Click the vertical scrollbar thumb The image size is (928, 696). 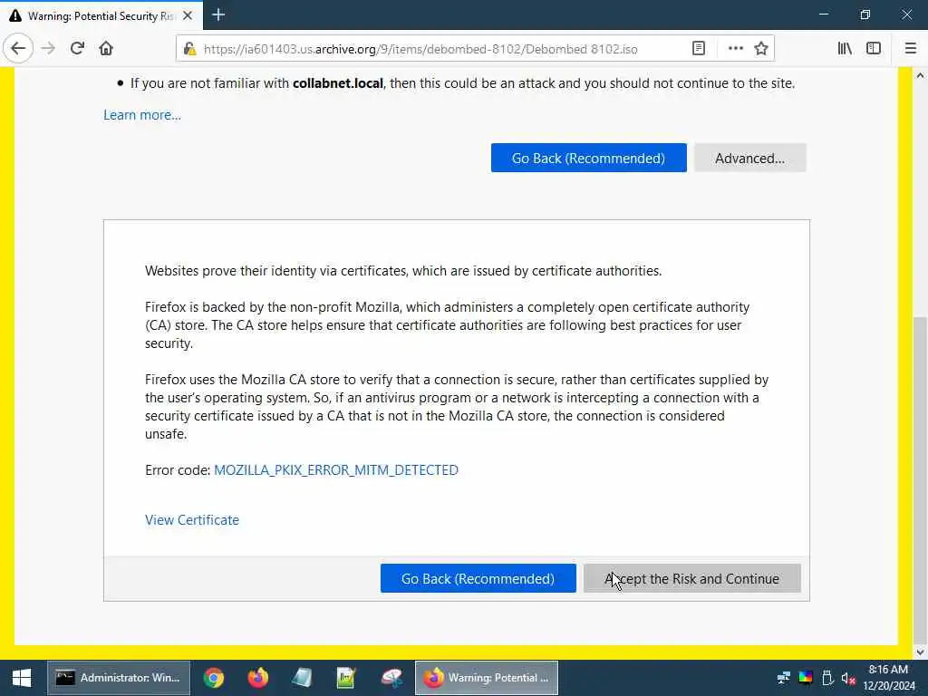919,479
